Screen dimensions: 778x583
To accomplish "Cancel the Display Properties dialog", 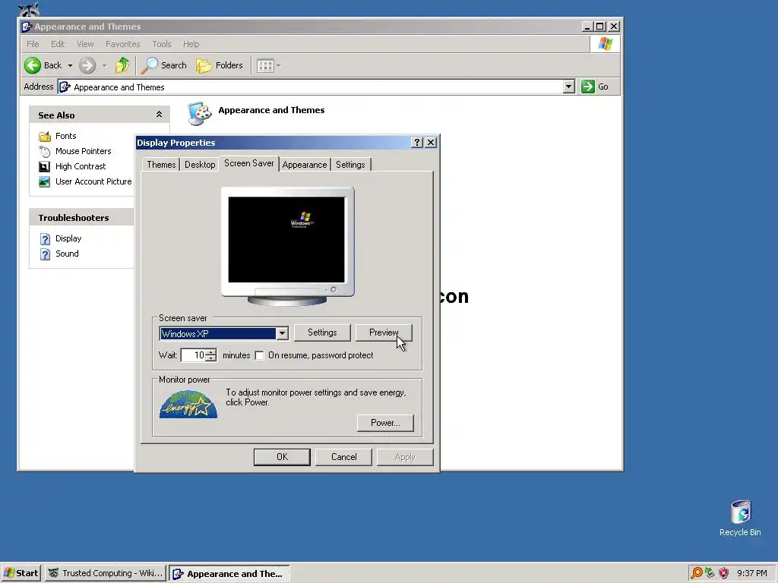I will (x=343, y=457).
